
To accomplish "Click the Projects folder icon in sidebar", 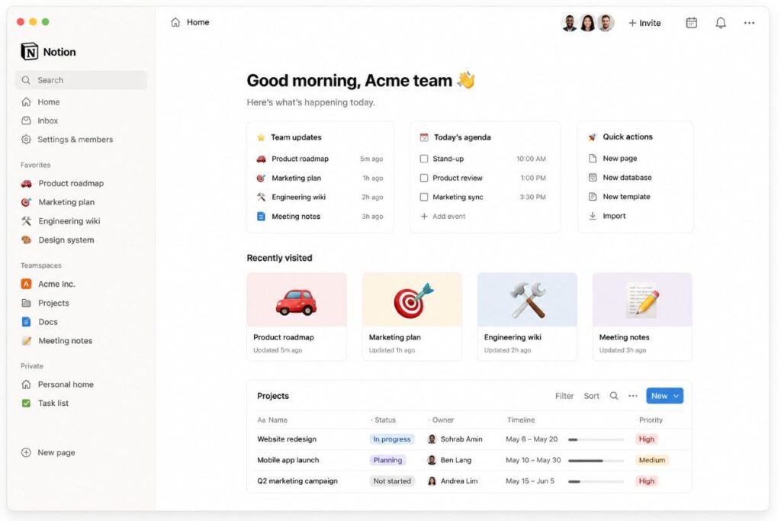I will pos(27,303).
